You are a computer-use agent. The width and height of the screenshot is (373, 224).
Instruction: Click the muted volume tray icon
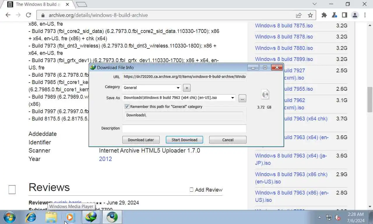[338, 217]
